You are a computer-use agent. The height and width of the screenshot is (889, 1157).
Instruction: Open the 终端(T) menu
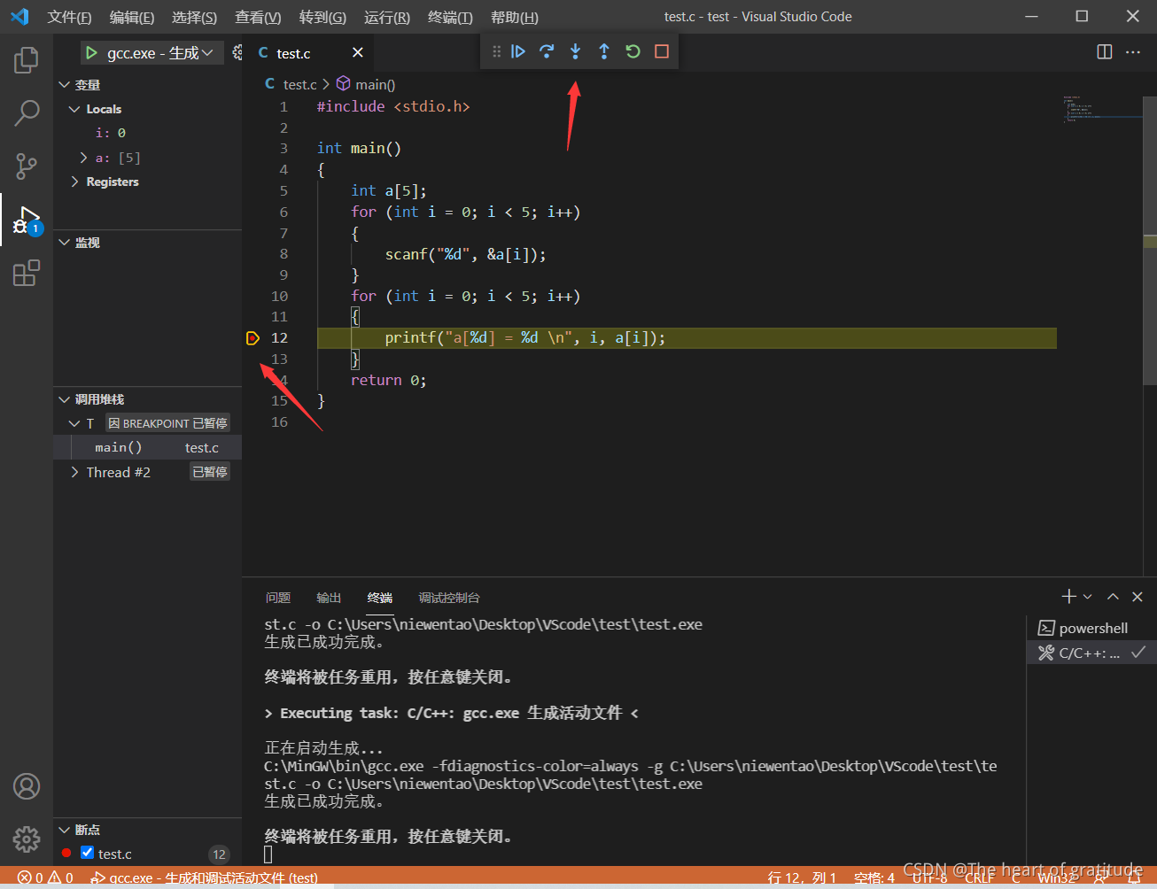(x=450, y=17)
